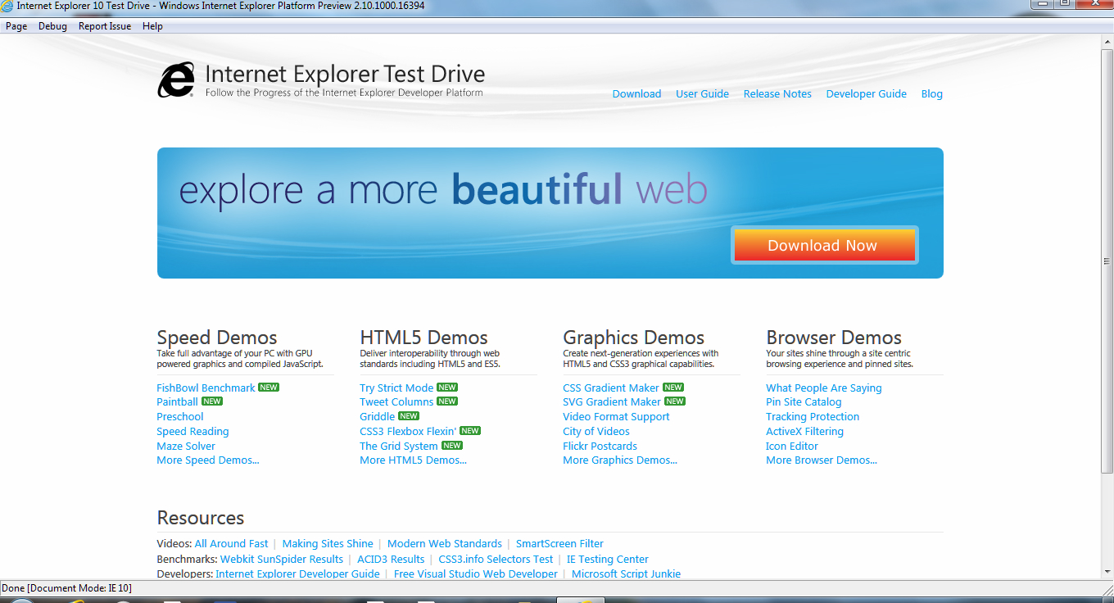View More HTML5 Demos
Image resolution: width=1114 pixels, height=603 pixels.
click(x=414, y=460)
